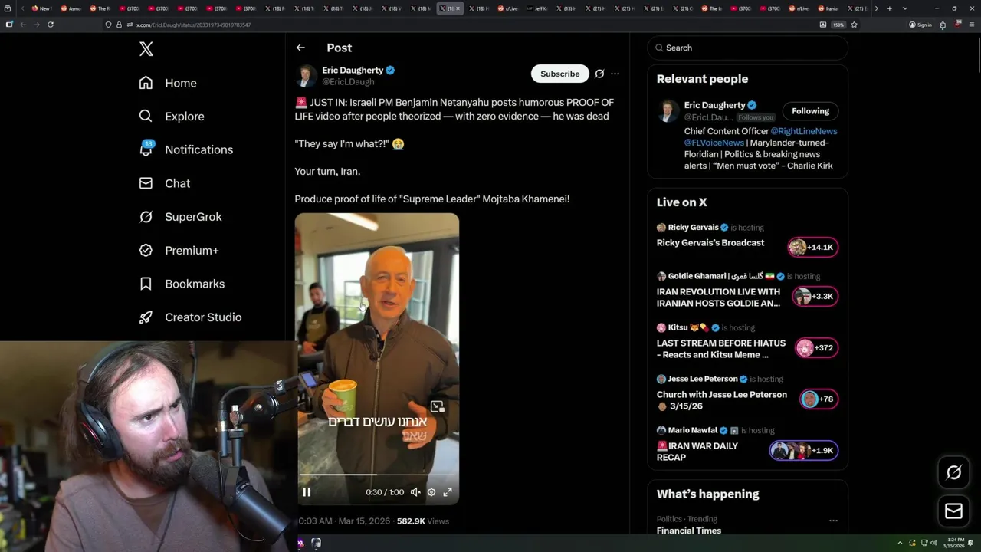The height and width of the screenshot is (552, 981).
Task: Click the +372 listeners badge
Action: point(817,348)
